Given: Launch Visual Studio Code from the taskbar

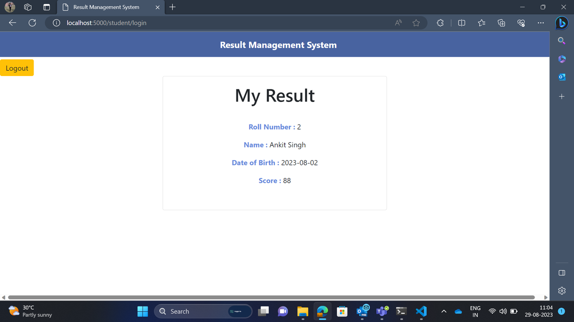Looking at the screenshot, I should (421, 311).
